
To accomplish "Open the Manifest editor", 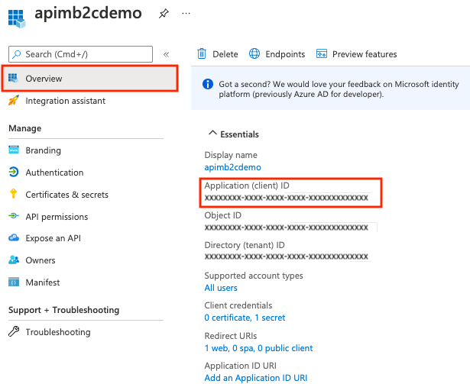I will 43,282.
